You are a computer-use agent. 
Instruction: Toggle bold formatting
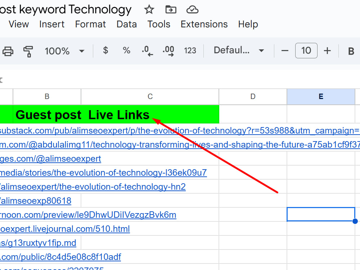[351, 51]
